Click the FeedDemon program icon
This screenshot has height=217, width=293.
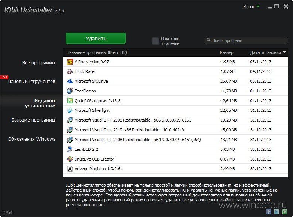coord(70,91)
